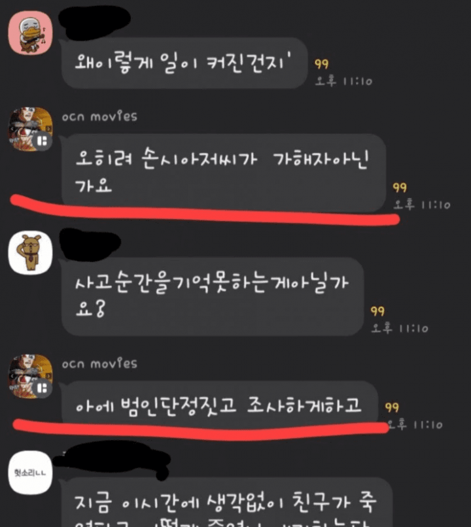
Task: Tap the redacted name above bear avatar message
Action: point(90,244)
